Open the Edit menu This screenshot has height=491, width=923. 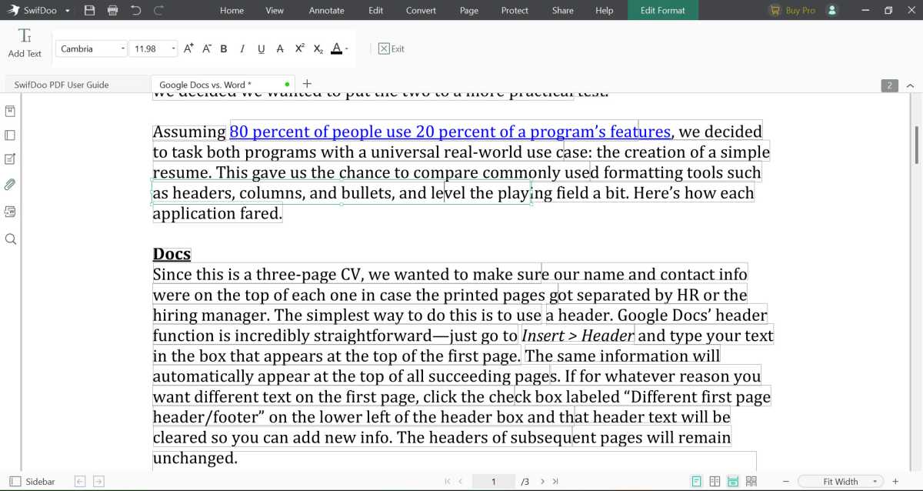[x=375, y=11]
